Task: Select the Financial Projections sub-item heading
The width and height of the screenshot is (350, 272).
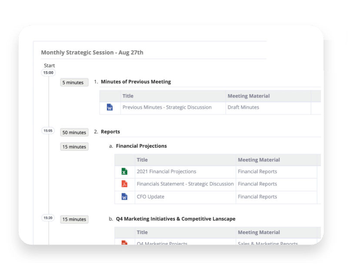Action: [x=141, y=146]
